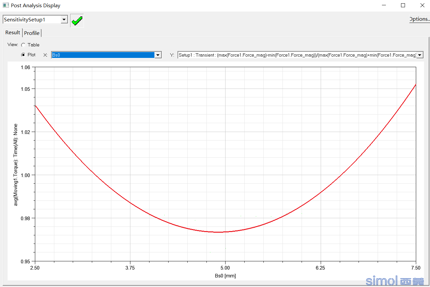Click the 1.06 Y axis tick label
This screenshot has width=430, height=287.
coord(26,67)
